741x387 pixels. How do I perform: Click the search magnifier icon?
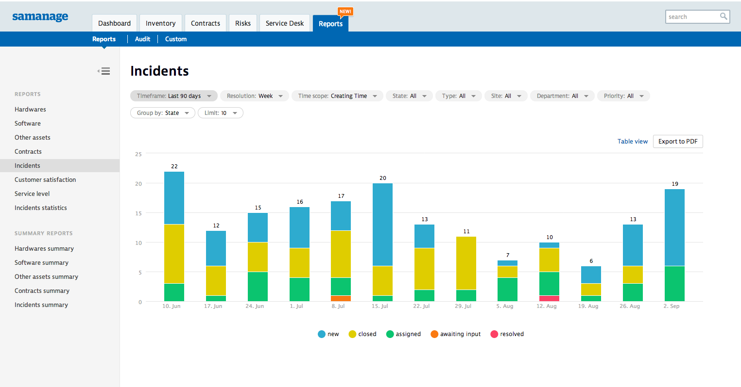pyautogui.click(x=724, y=16)
